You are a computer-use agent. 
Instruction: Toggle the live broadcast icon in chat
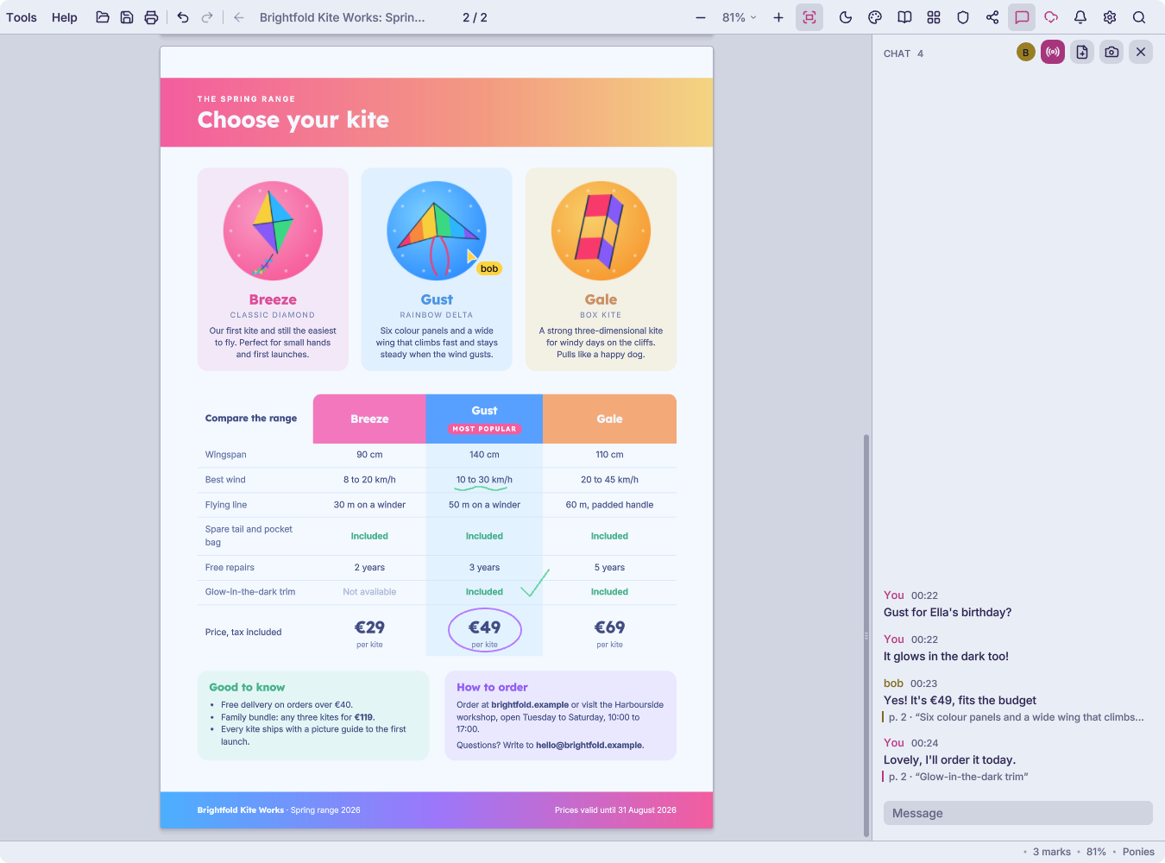pyautogui.click(x=1053, y=52)
